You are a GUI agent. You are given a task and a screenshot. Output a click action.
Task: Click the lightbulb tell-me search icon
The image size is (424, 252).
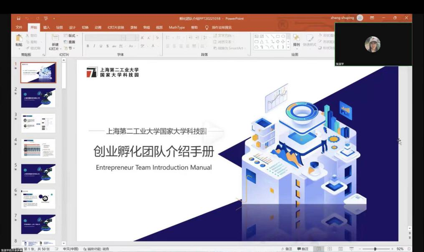207,27
